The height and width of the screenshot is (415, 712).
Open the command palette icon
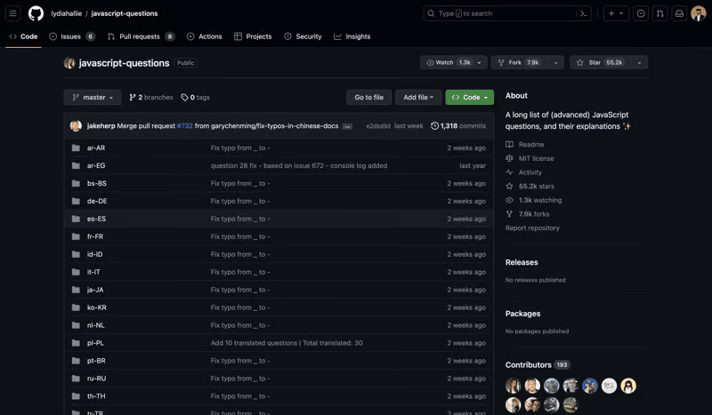pyautogui.click(x=584, y=13)
